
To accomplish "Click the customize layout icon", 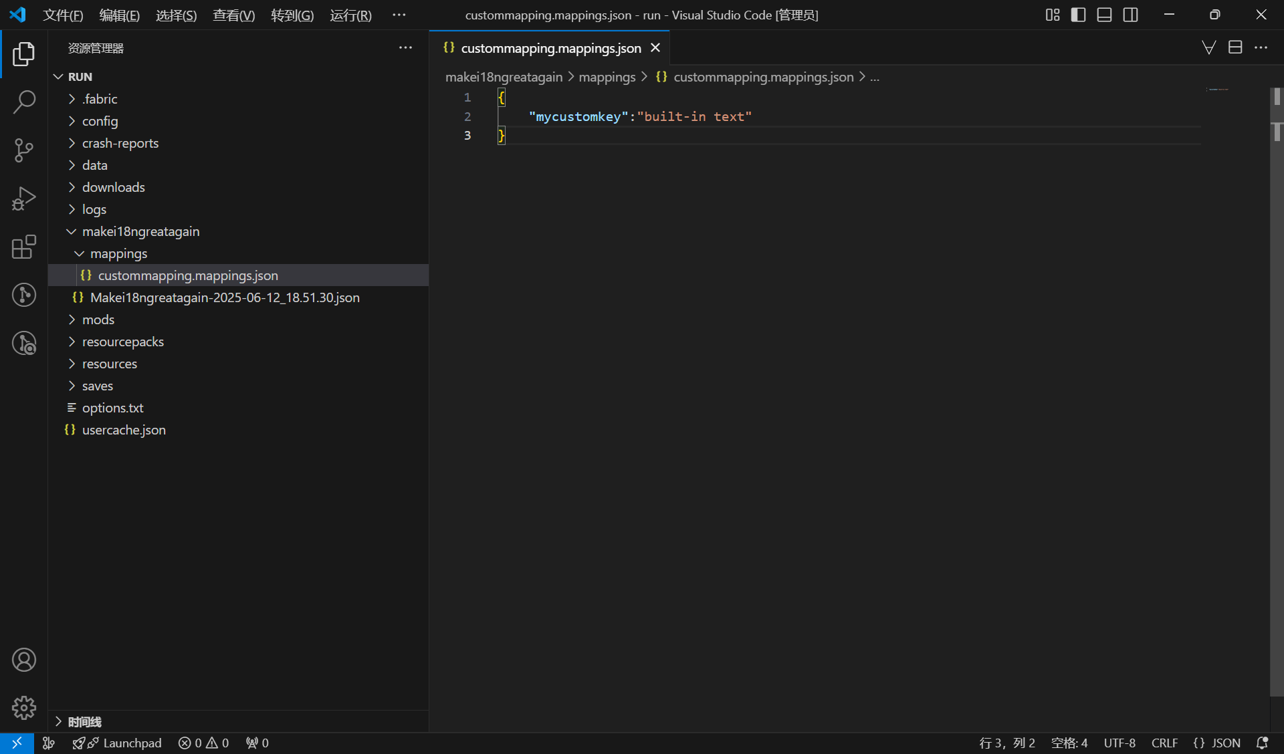I will click(x=1053, y=15).
